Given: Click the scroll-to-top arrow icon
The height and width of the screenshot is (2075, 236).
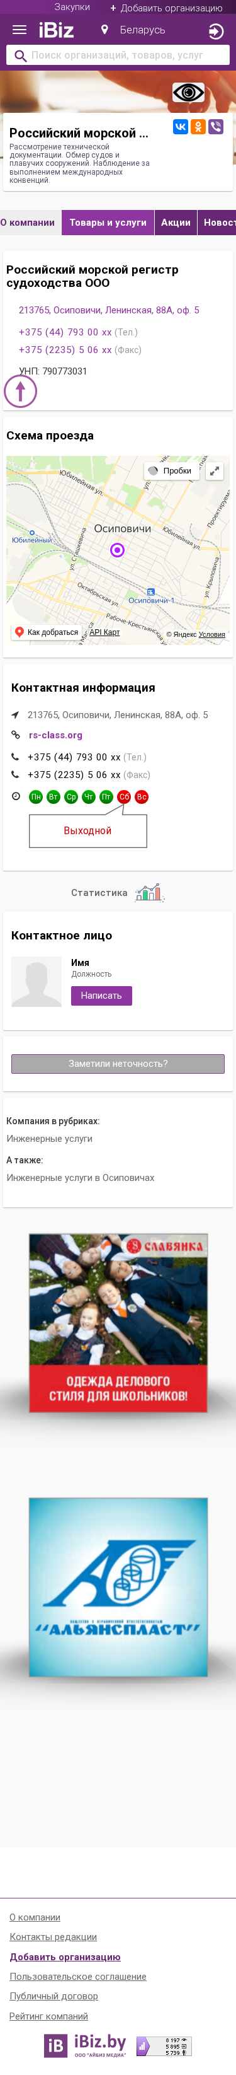Looking at the screenshot, I should point(21,392).
